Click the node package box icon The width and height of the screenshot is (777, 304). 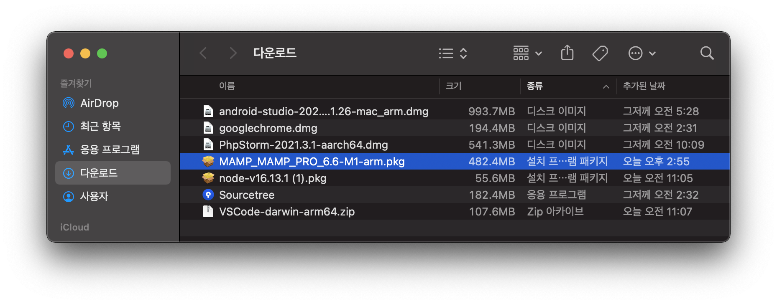[208, 178]
